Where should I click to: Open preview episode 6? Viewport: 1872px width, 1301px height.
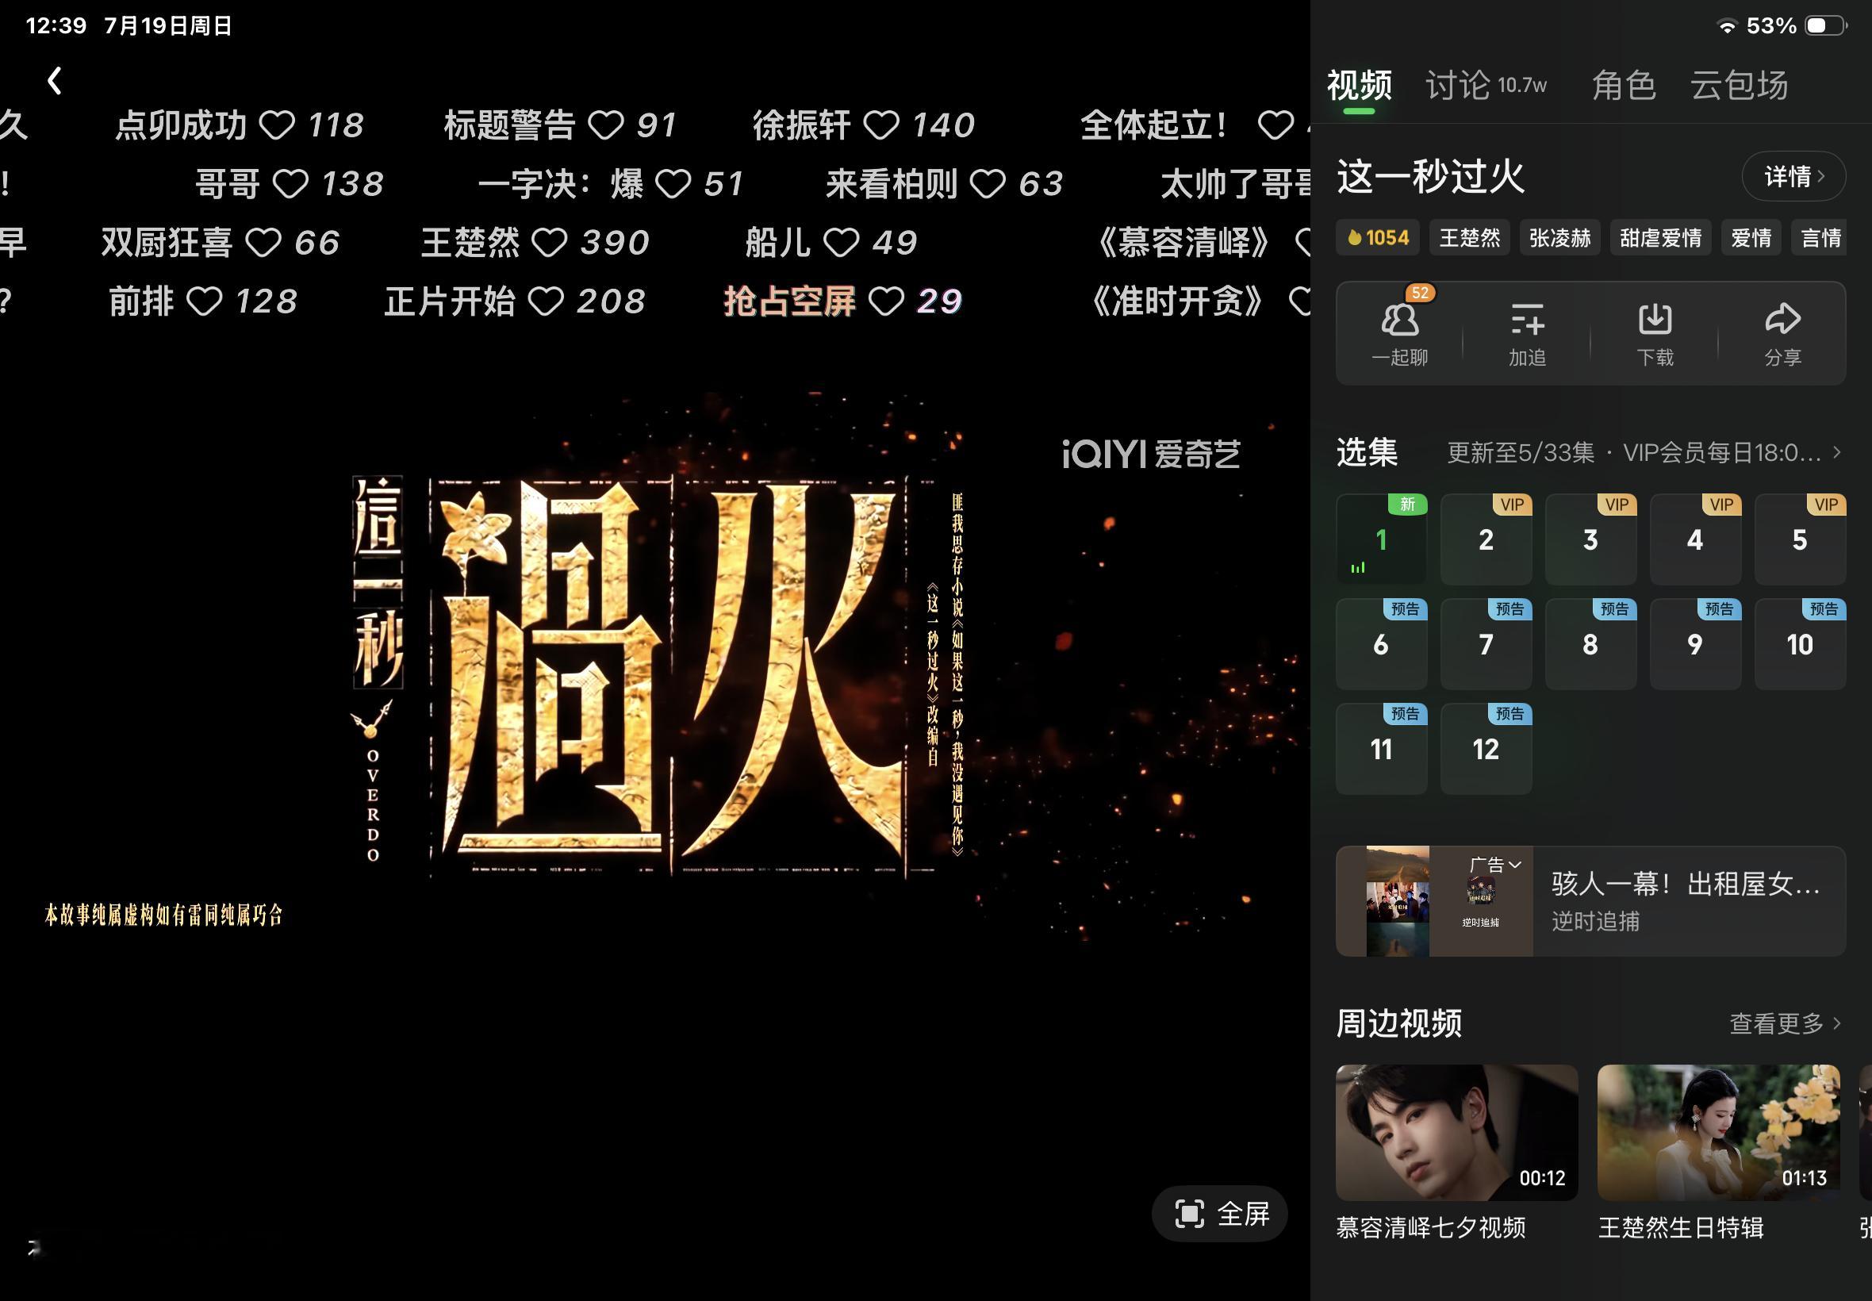coord(1381,644)
